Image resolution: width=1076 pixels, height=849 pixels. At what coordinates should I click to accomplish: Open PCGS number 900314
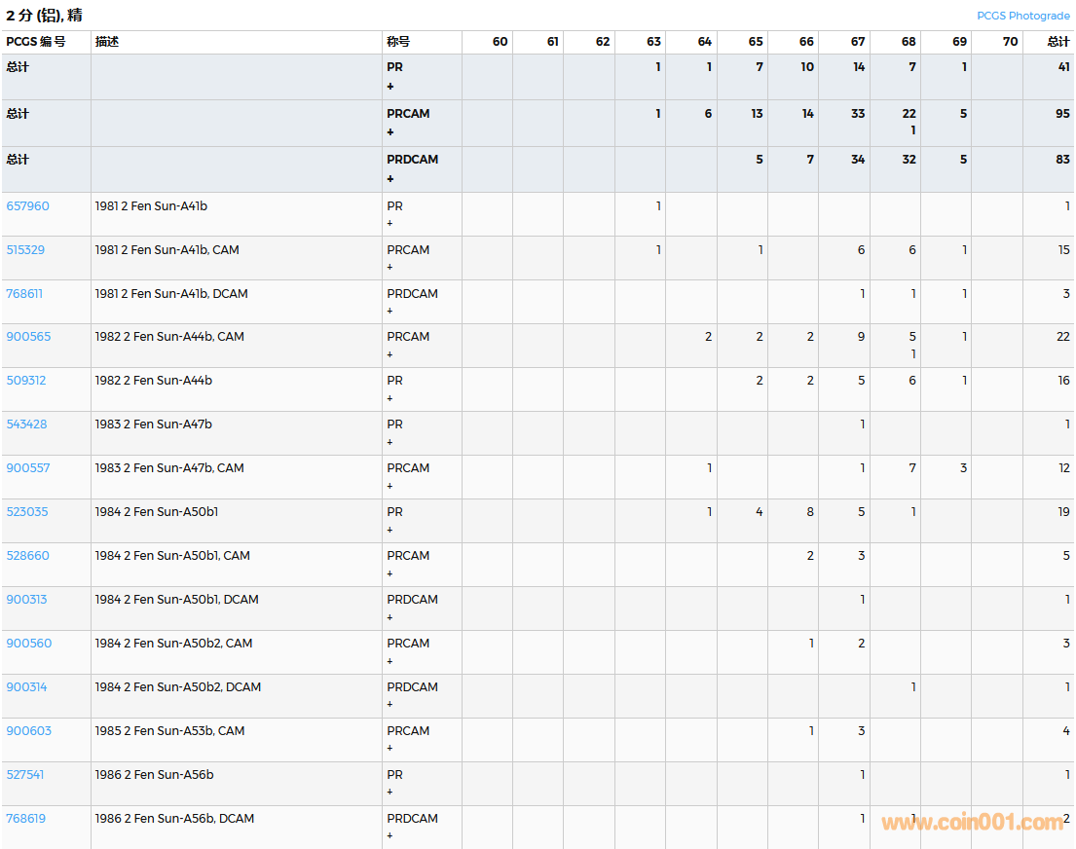click(x=26, y=687)
